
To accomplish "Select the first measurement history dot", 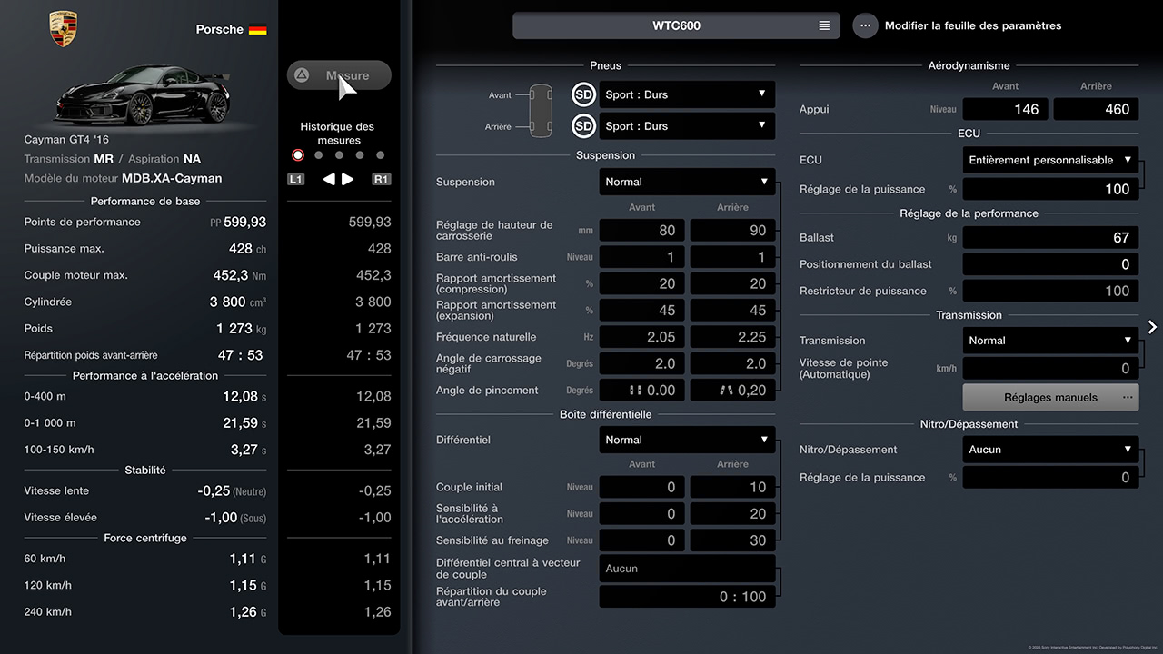I will [x=298, y=155].
